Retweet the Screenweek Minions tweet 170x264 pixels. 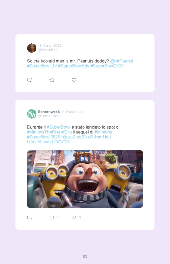click(52, 218)
